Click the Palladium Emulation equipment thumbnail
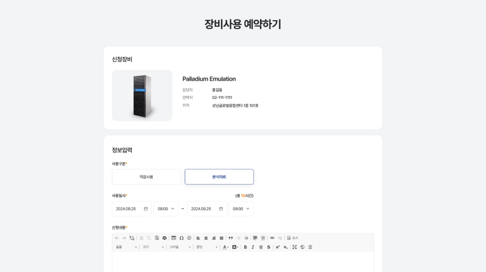This screenshot has width=486, height=272. [142, 95]
